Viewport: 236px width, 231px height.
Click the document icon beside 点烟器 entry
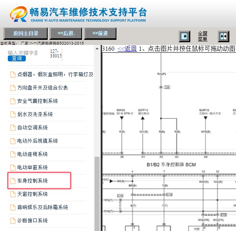[13, 75]
